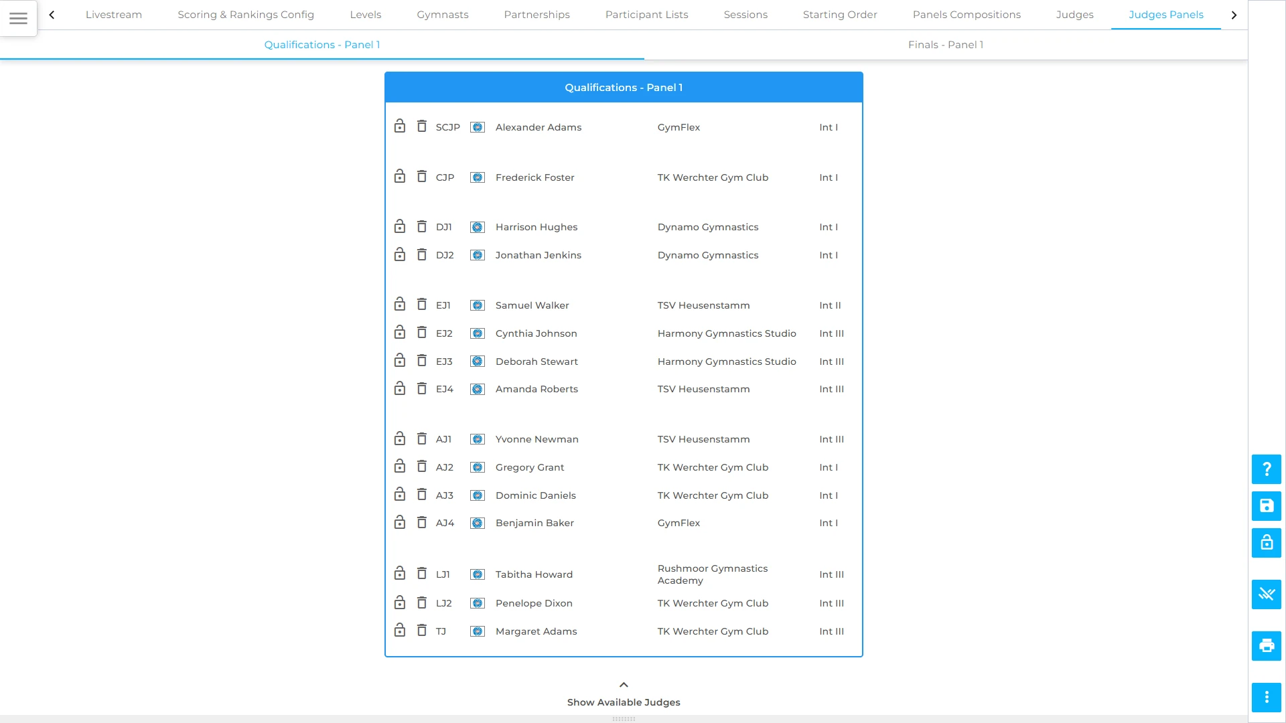Viewport: 1286px width, 723px height.
Task: Click the flag icon beside Margaret Adams
Action: click(x=478, y=631)
